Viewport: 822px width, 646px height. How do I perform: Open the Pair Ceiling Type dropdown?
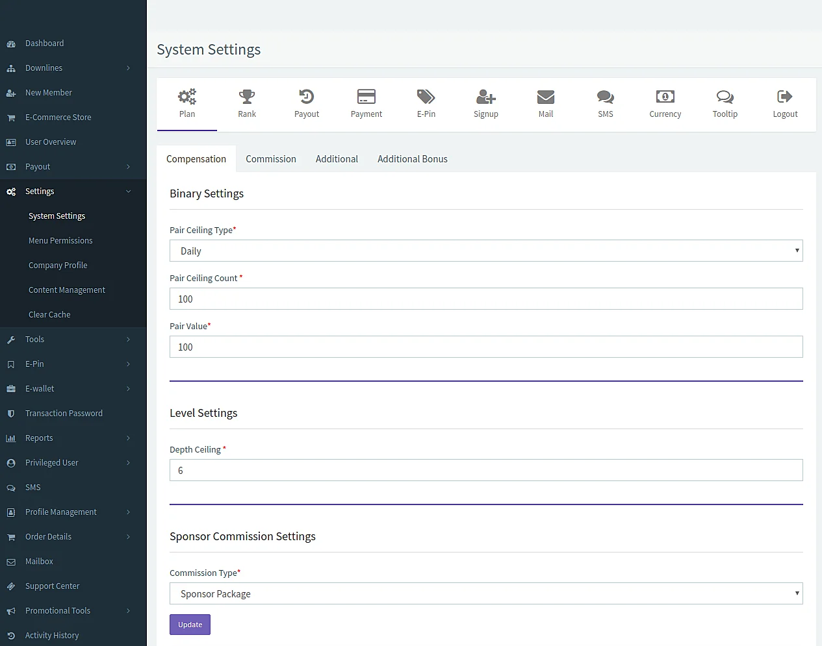click(x=486, y=251)
